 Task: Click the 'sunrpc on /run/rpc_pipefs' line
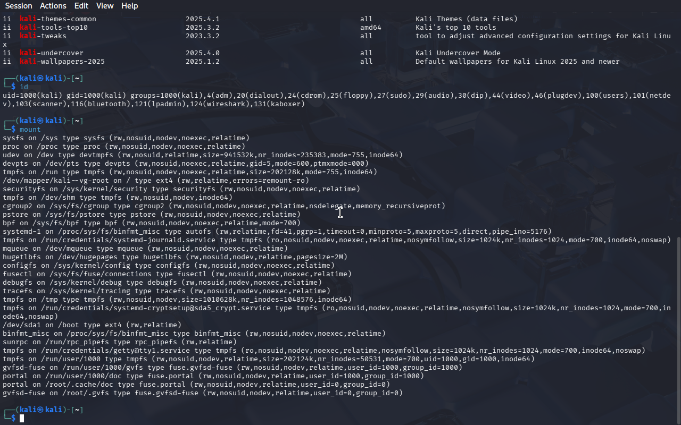click(120, 342)
